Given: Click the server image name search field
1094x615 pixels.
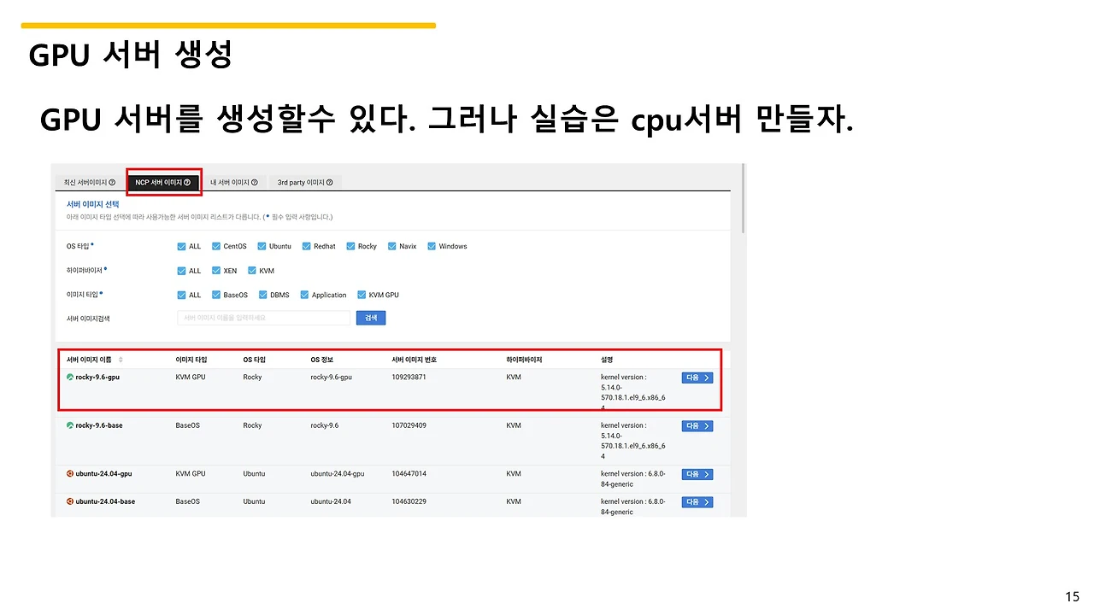Looking at the screenshot, I should 261,317.
